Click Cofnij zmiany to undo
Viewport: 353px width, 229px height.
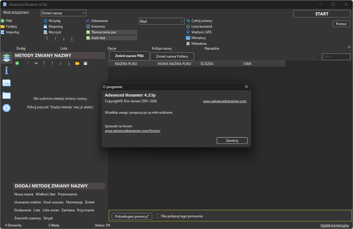point(199,21)
